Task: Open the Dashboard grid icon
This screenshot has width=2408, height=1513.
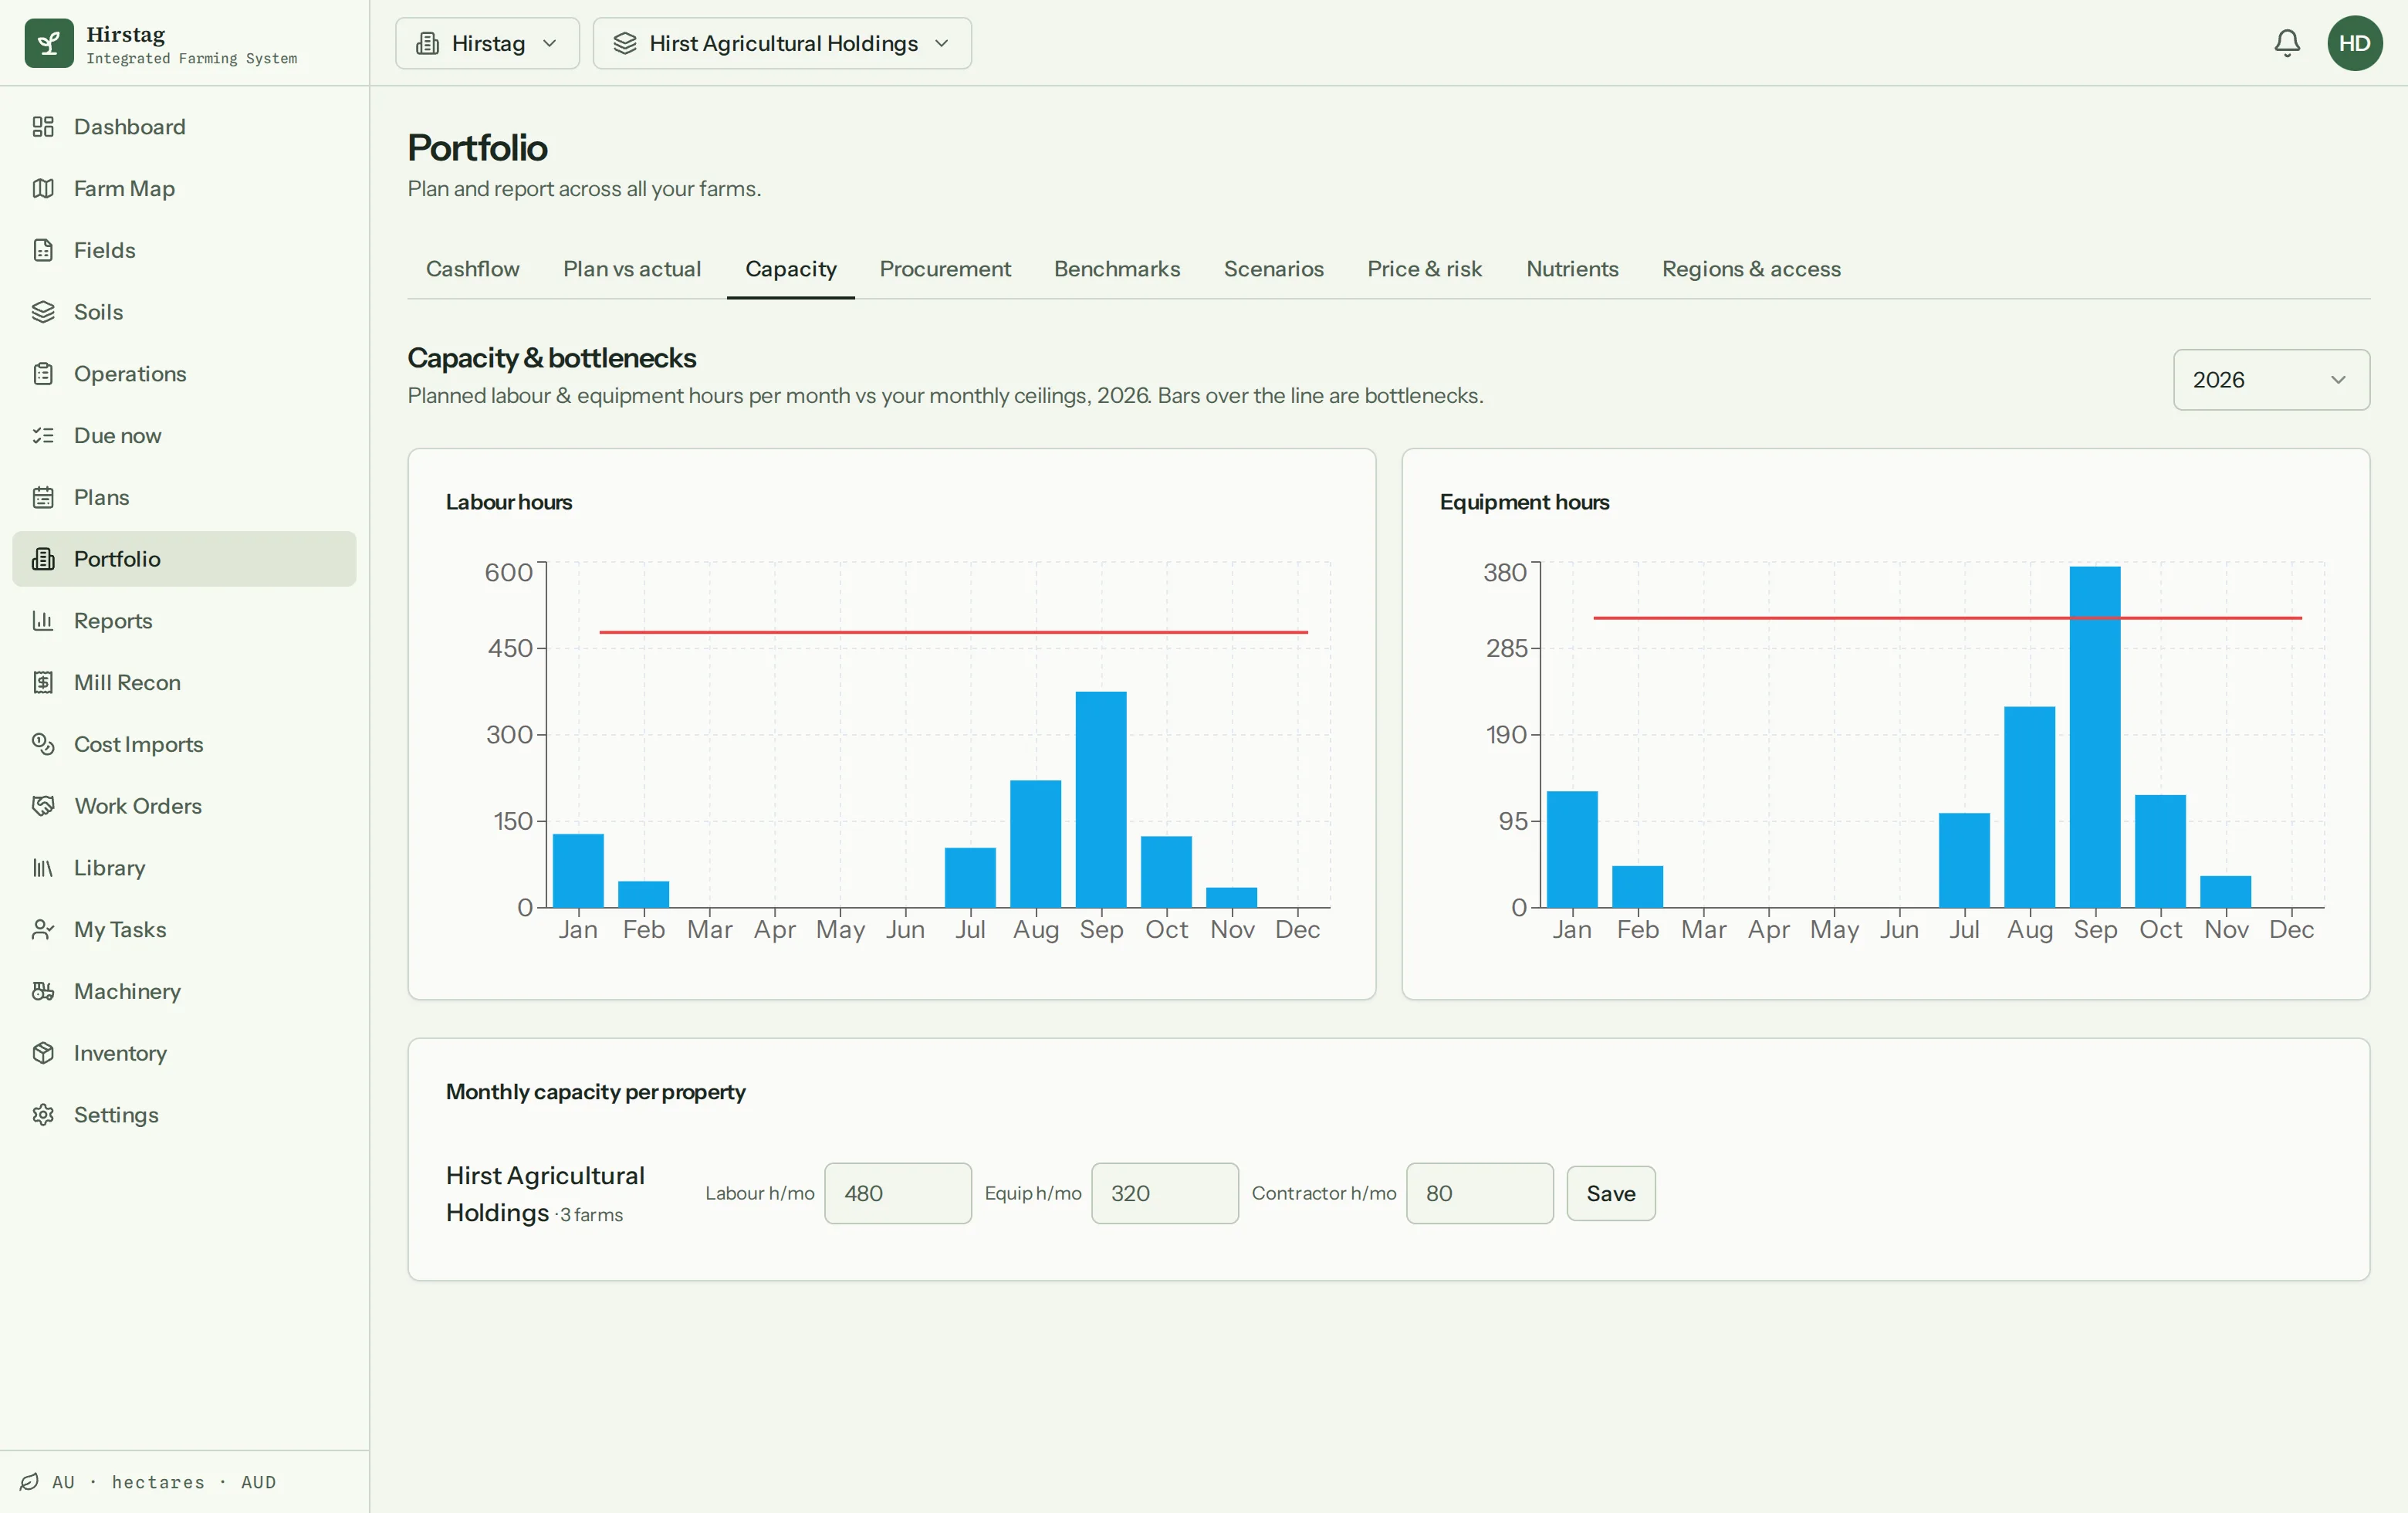Action: pos(43,127)
